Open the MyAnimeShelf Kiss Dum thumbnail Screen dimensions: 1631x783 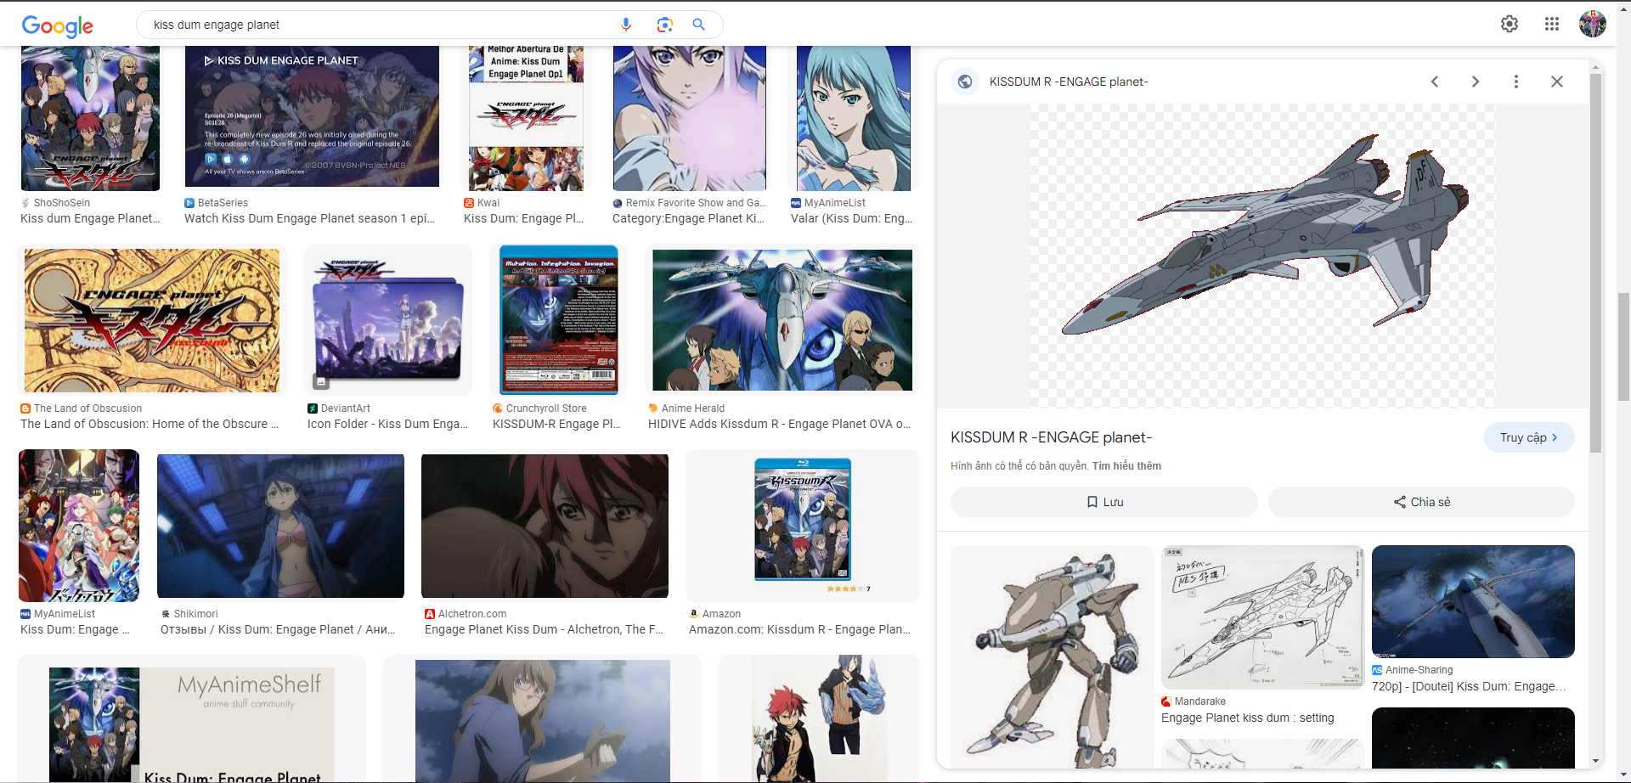192,724
